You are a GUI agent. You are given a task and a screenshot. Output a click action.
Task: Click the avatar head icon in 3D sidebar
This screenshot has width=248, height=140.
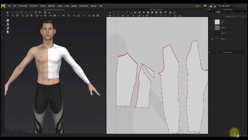click(8, 32)
